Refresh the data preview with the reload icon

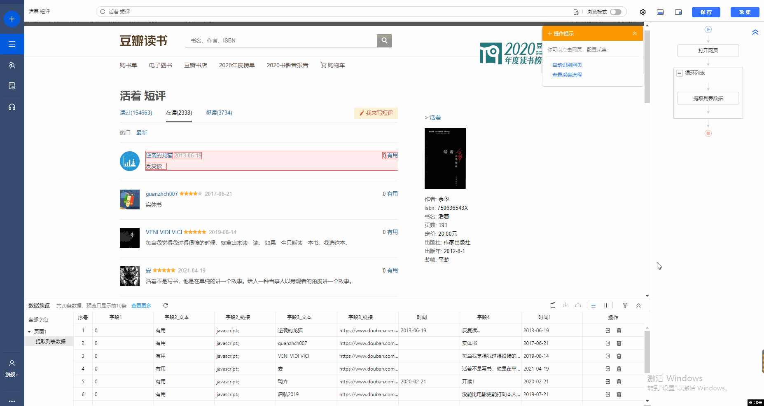tap(166, 305)
